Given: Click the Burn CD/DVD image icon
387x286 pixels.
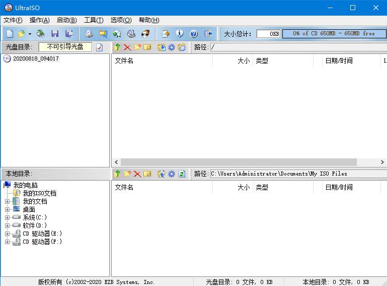Looking at the screenshot, I should (145, 34).
